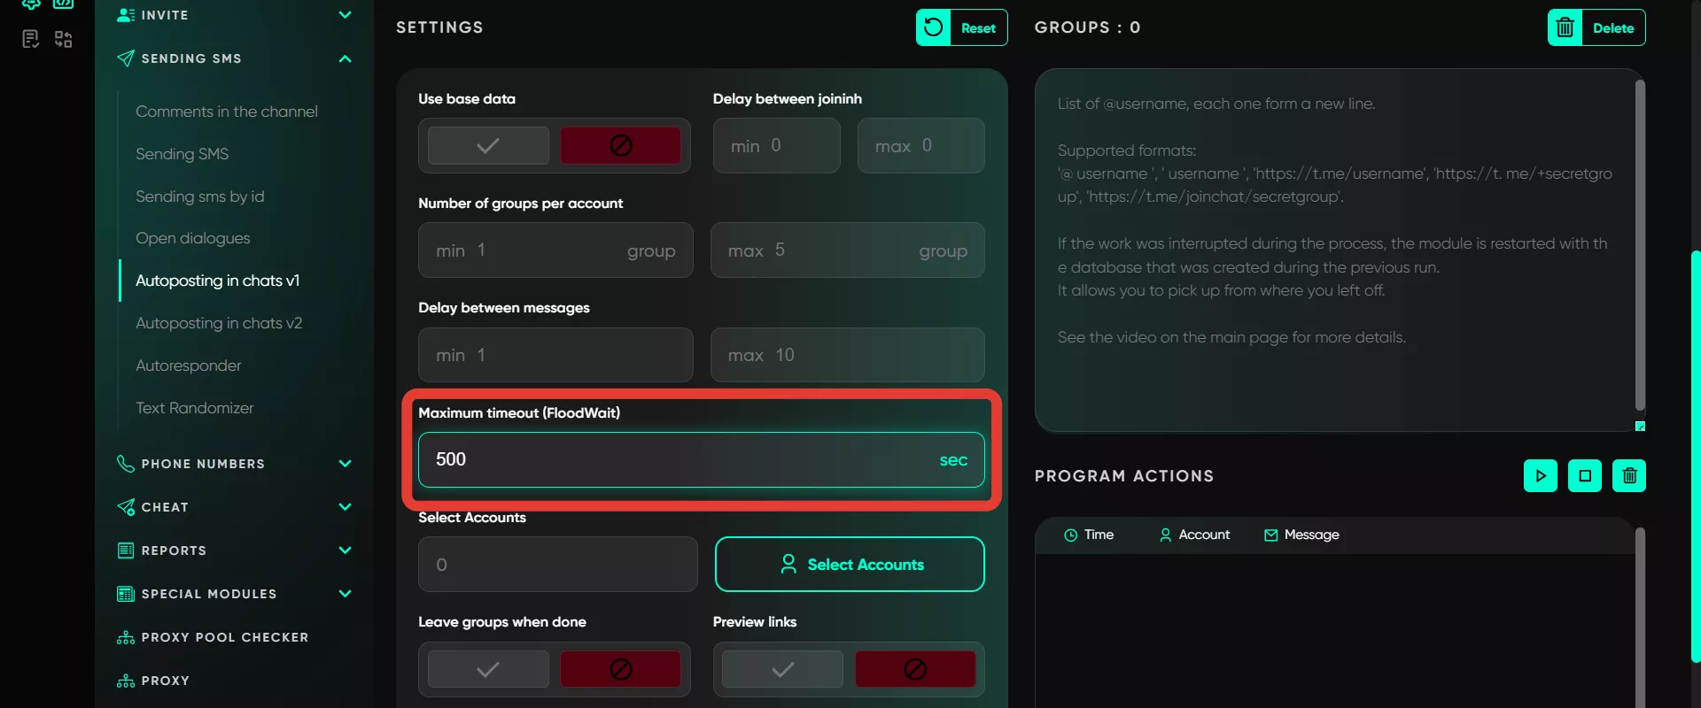
Task: Clear program actions with the trash icon
Action: pos(1629,475)
